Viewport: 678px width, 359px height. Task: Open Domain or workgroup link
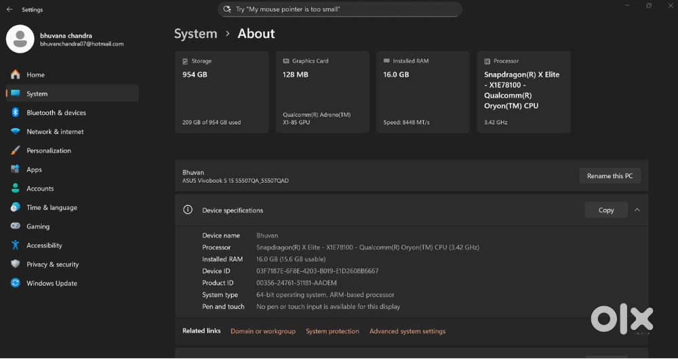(x=263, y=332)
